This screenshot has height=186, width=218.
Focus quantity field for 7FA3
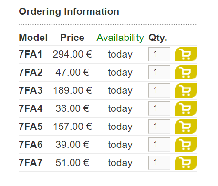(x=159, y=90)
